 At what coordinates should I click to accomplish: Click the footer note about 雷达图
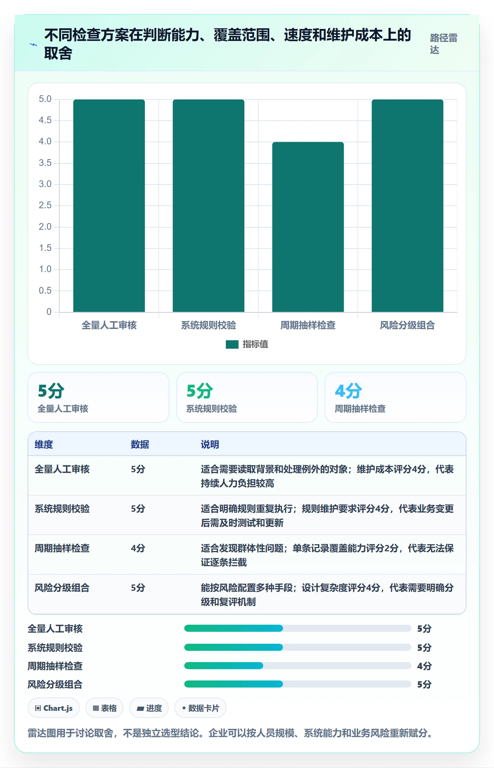(230, 733)
